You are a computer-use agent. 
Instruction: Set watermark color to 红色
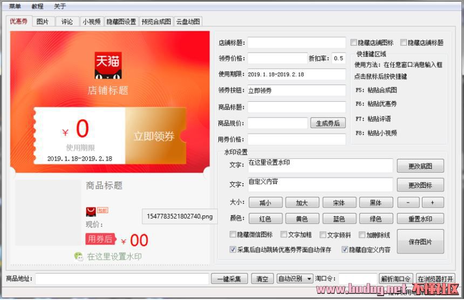pos(265,219)
